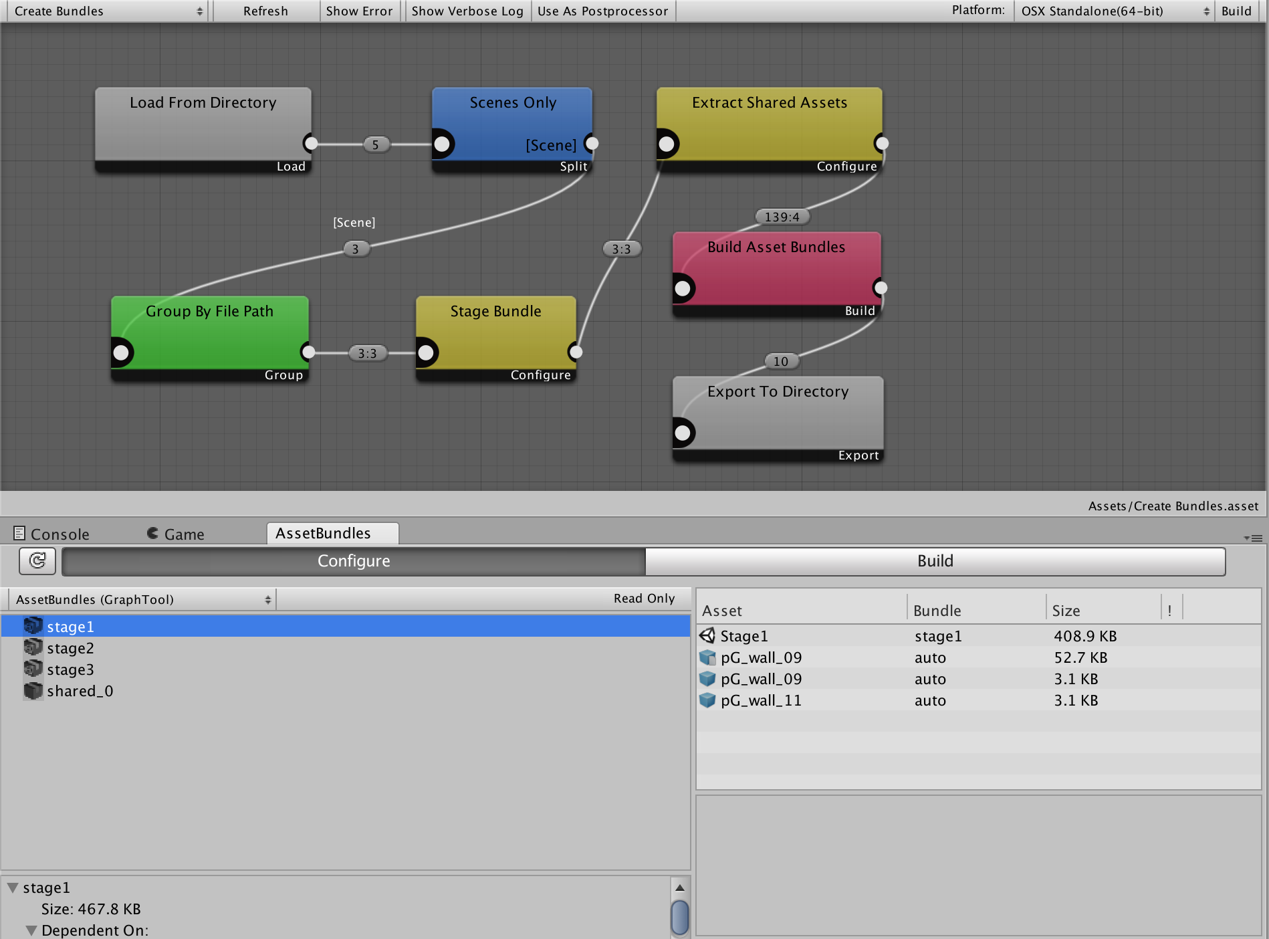Select the stage3 bundle icon
This screenshot has height=939, width=1269.
pyautogui.click(x=33, y=669)
